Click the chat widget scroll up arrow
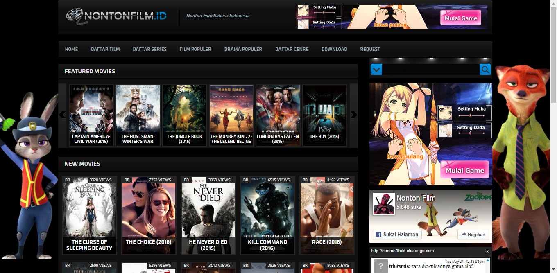557x273 pixels. click(x=487, y=261)
